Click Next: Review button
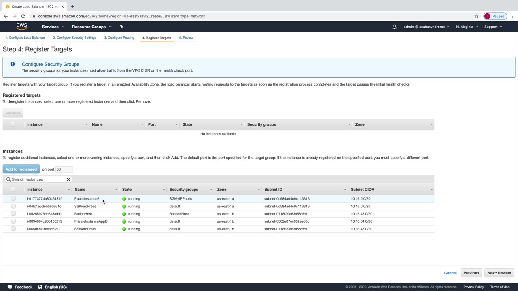The width and height of the screenshot is (518, 291). point(499,273)
